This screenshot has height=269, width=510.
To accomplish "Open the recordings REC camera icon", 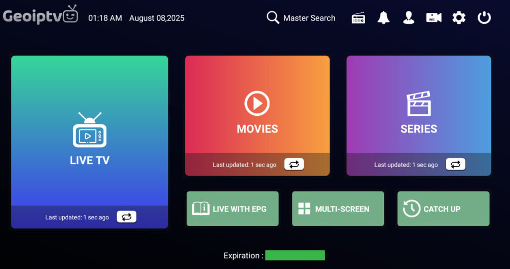I will tap(434, 18).
